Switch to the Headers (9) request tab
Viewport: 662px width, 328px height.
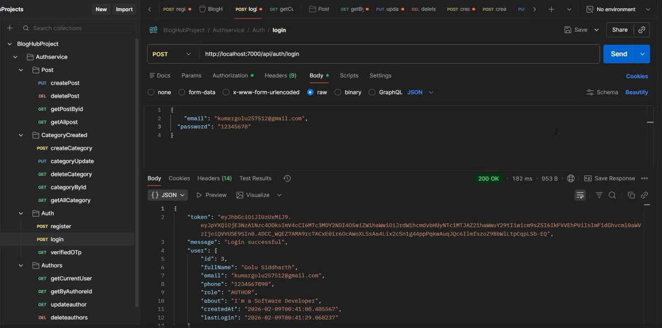pos(280,75)
